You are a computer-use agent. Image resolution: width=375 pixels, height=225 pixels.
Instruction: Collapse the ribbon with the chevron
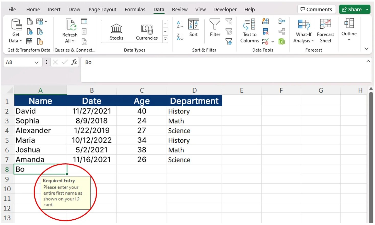(x=366, y=49)
